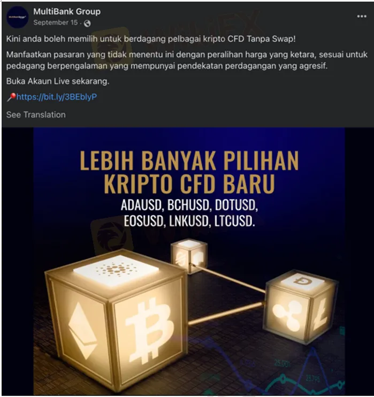Click the Cardano dotted logo atop the cube
Screen dimensions: 374x397
[116, 270]
